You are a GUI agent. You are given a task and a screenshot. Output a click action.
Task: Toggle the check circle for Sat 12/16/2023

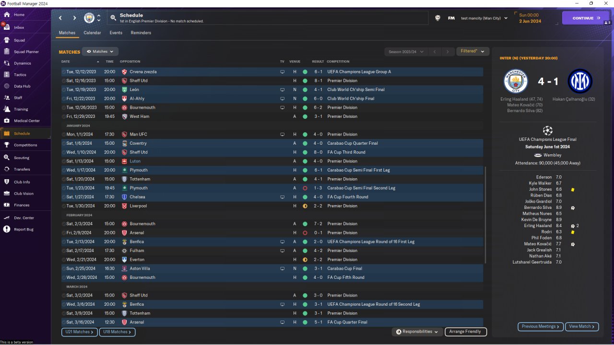tap(64, 81)
